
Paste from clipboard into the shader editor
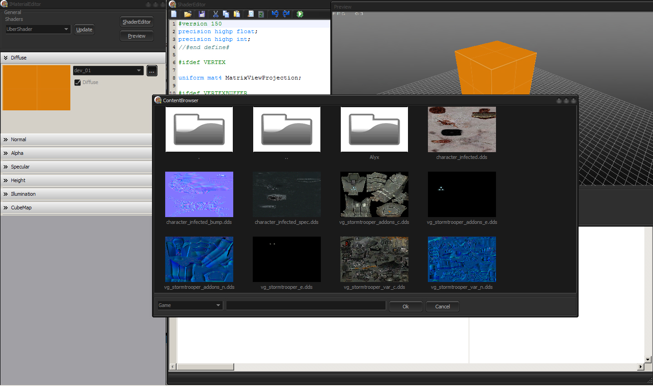click(x=236, y=14)
